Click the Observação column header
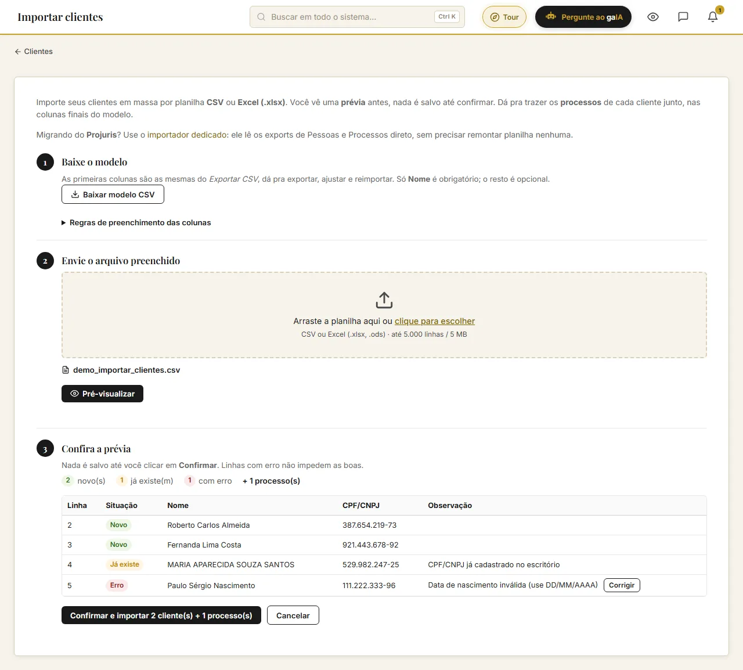743x670 pixels. (x=450, y=506)
